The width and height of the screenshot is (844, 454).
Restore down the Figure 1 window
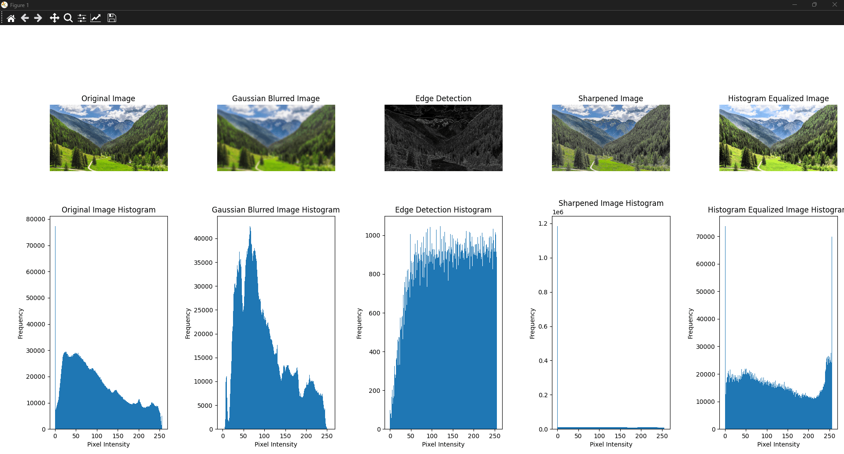coord(814,5)
